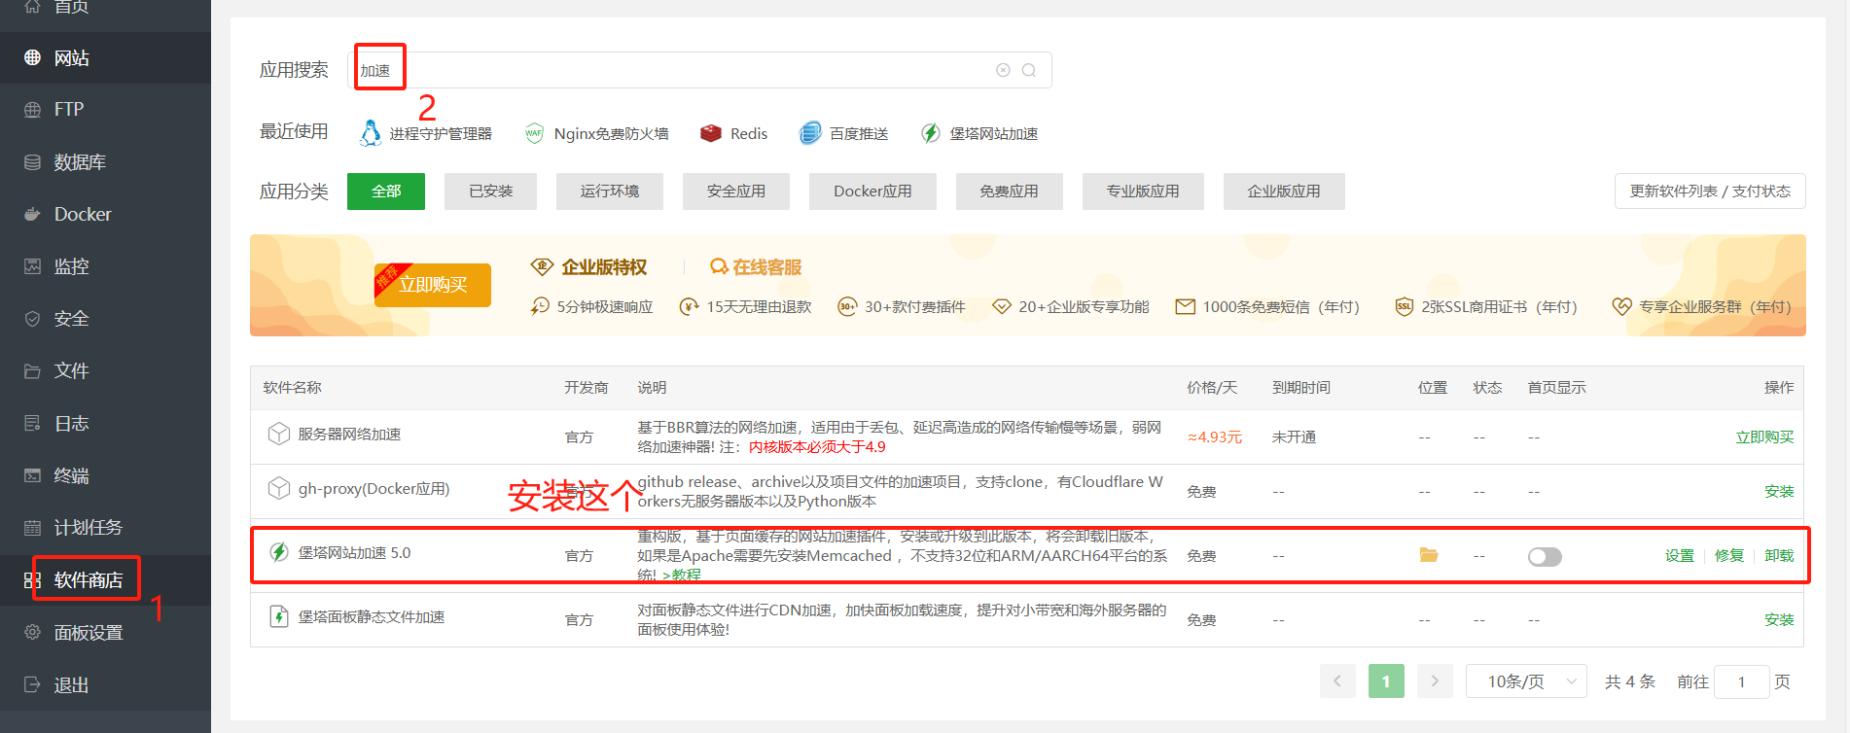Open Docker in the sidebar

coord(105,214)
